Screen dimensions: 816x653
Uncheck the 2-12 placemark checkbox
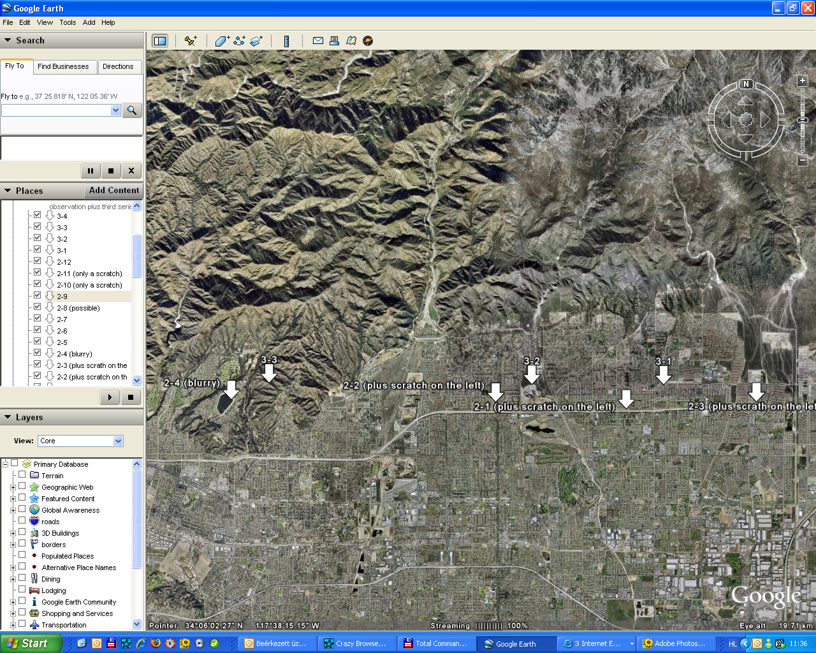pyautogui.click(x=37, y=261)
